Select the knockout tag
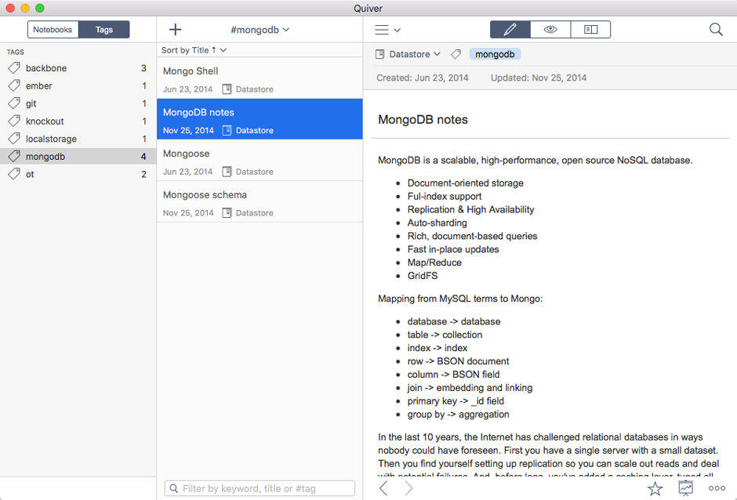Image resolution: width=737 pixels, height=500 pixels. (78, 121)
